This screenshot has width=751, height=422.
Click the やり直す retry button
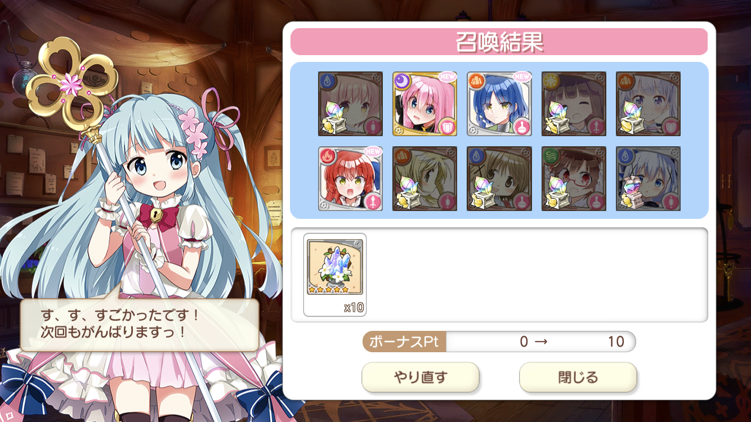[420, 377]
